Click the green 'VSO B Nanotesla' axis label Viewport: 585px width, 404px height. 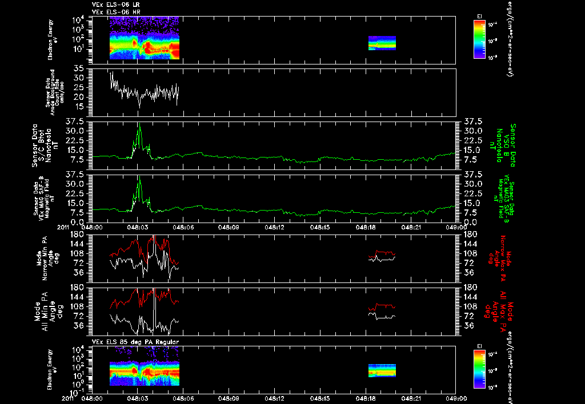coord(502,146)
